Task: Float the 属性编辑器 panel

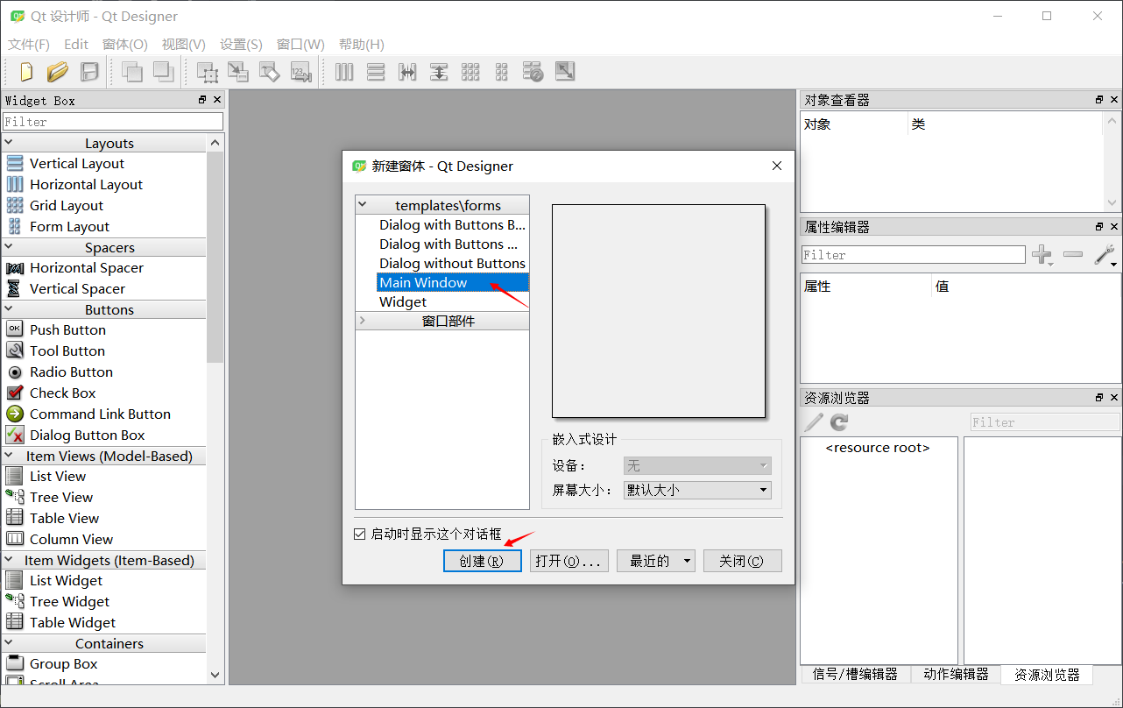Action: (1099, 226)
